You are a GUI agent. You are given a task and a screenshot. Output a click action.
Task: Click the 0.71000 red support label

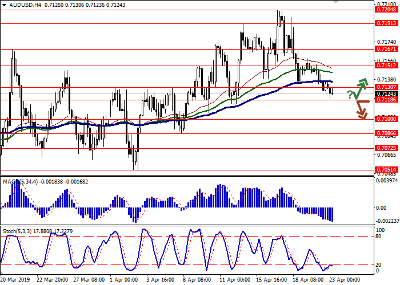tap(386, 119)
